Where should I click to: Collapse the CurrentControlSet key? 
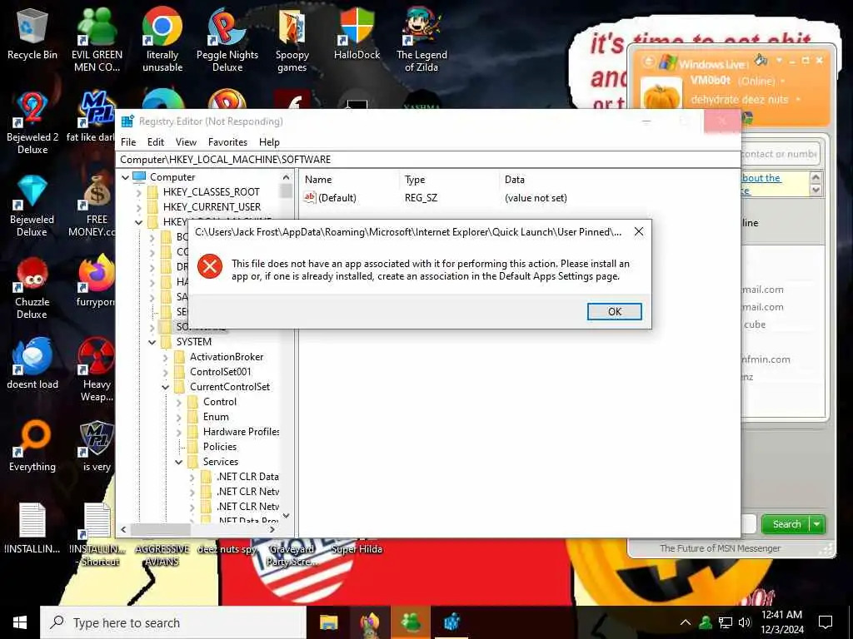point(166,387)
